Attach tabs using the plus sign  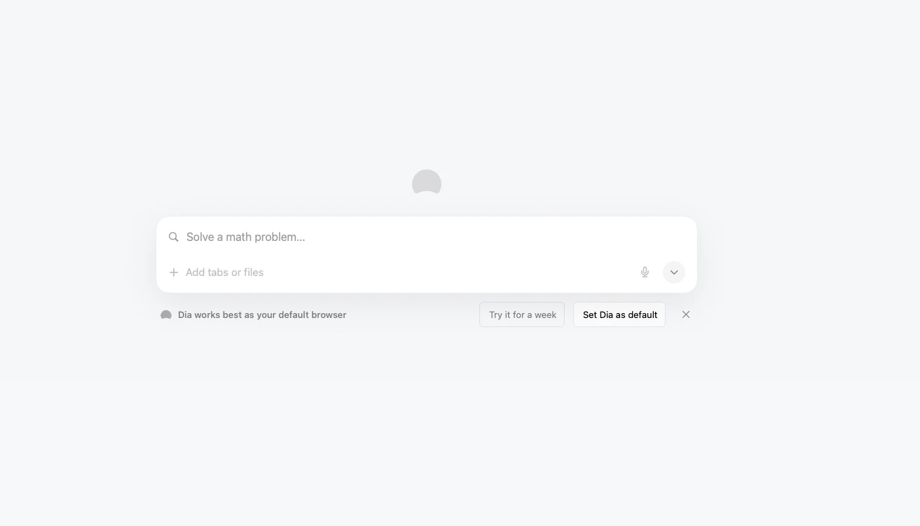(x=174, y=272)
